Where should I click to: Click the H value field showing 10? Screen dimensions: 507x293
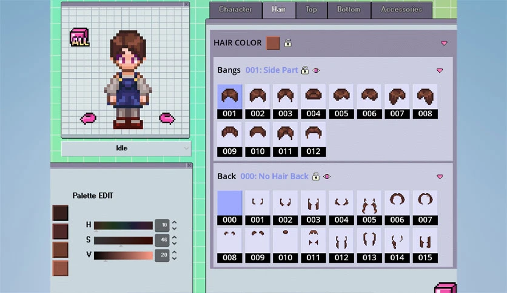(x=162, y=225)
